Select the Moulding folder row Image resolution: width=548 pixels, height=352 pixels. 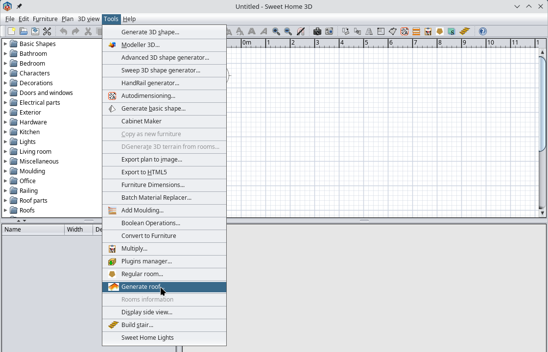point(27,171)
